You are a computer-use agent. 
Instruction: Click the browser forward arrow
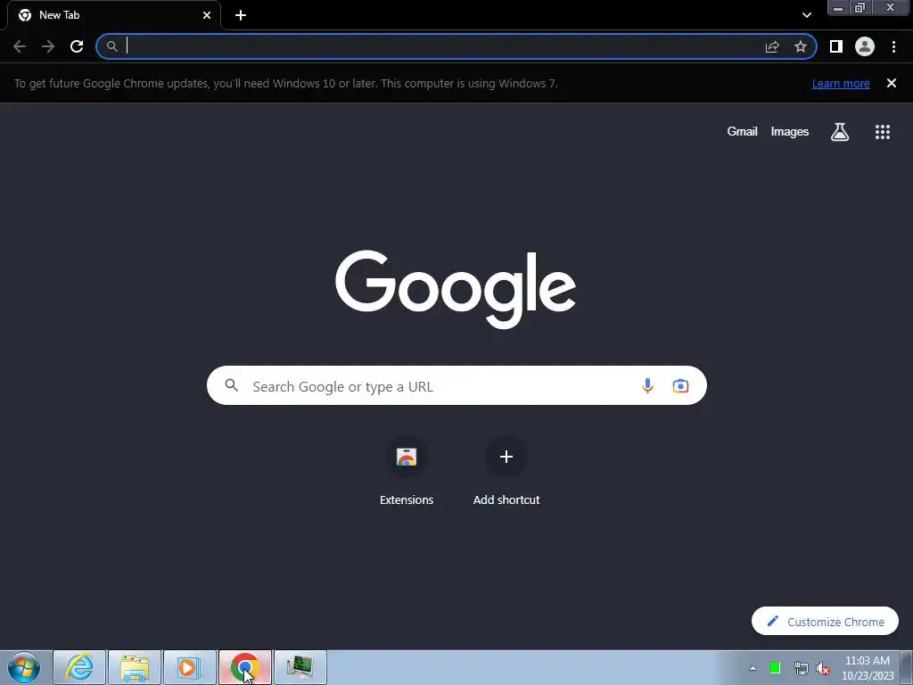[48, 46]
